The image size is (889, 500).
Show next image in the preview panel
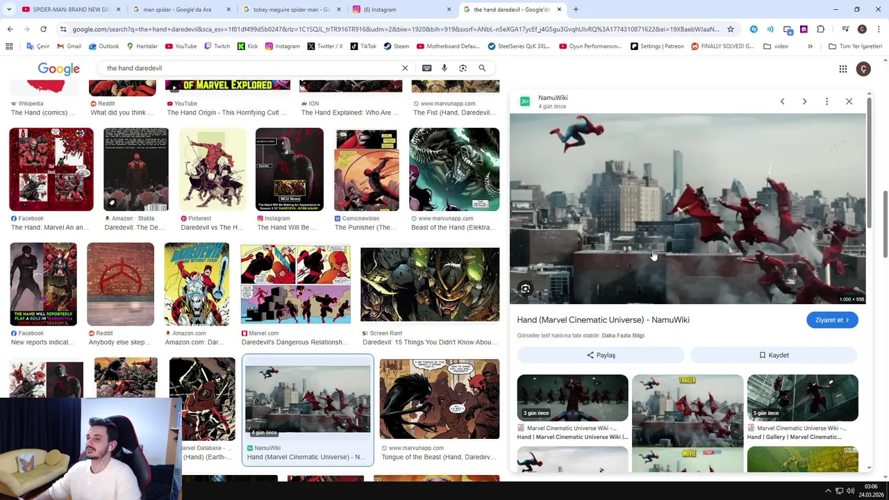click(x=804, y=101)
